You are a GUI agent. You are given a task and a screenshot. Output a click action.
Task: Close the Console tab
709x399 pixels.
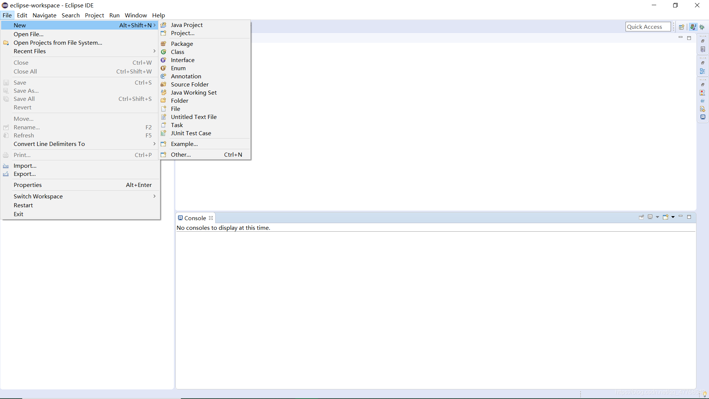click(211, 218)
